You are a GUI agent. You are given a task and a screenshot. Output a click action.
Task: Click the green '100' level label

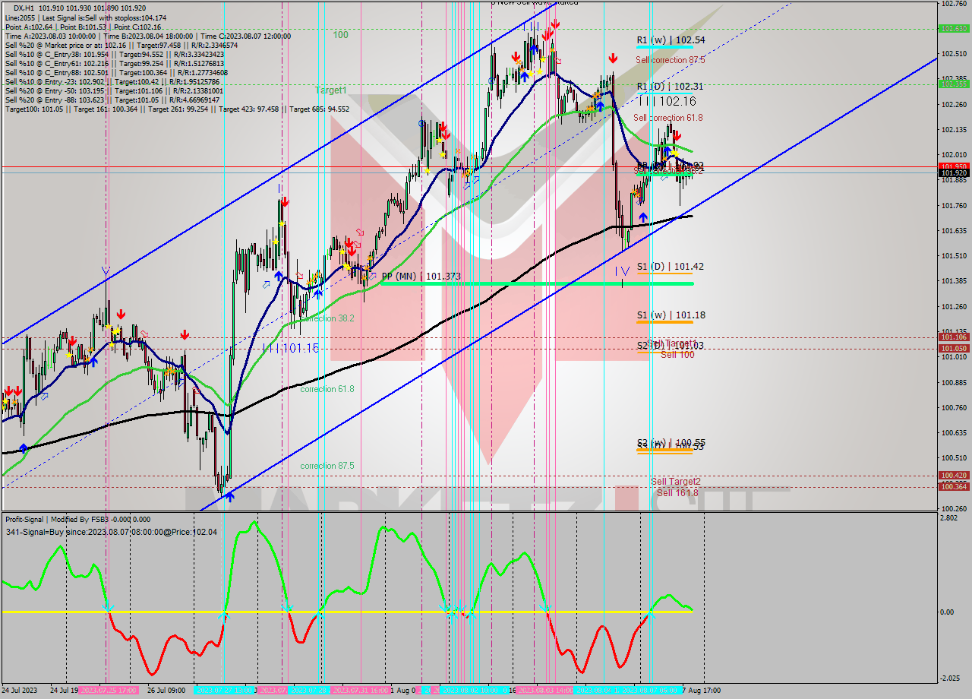(340, 35)
